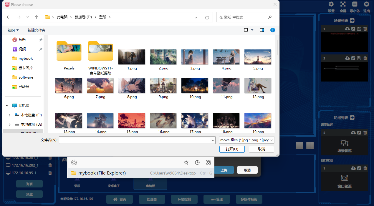Viewport: 374px width, 206px height.
Task: Click the 打开(O) open button
Action: (x=232, y=149)
